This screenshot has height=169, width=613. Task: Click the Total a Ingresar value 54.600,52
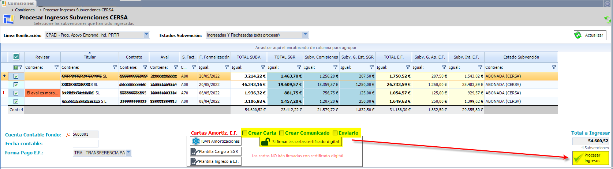pos(591,141)
